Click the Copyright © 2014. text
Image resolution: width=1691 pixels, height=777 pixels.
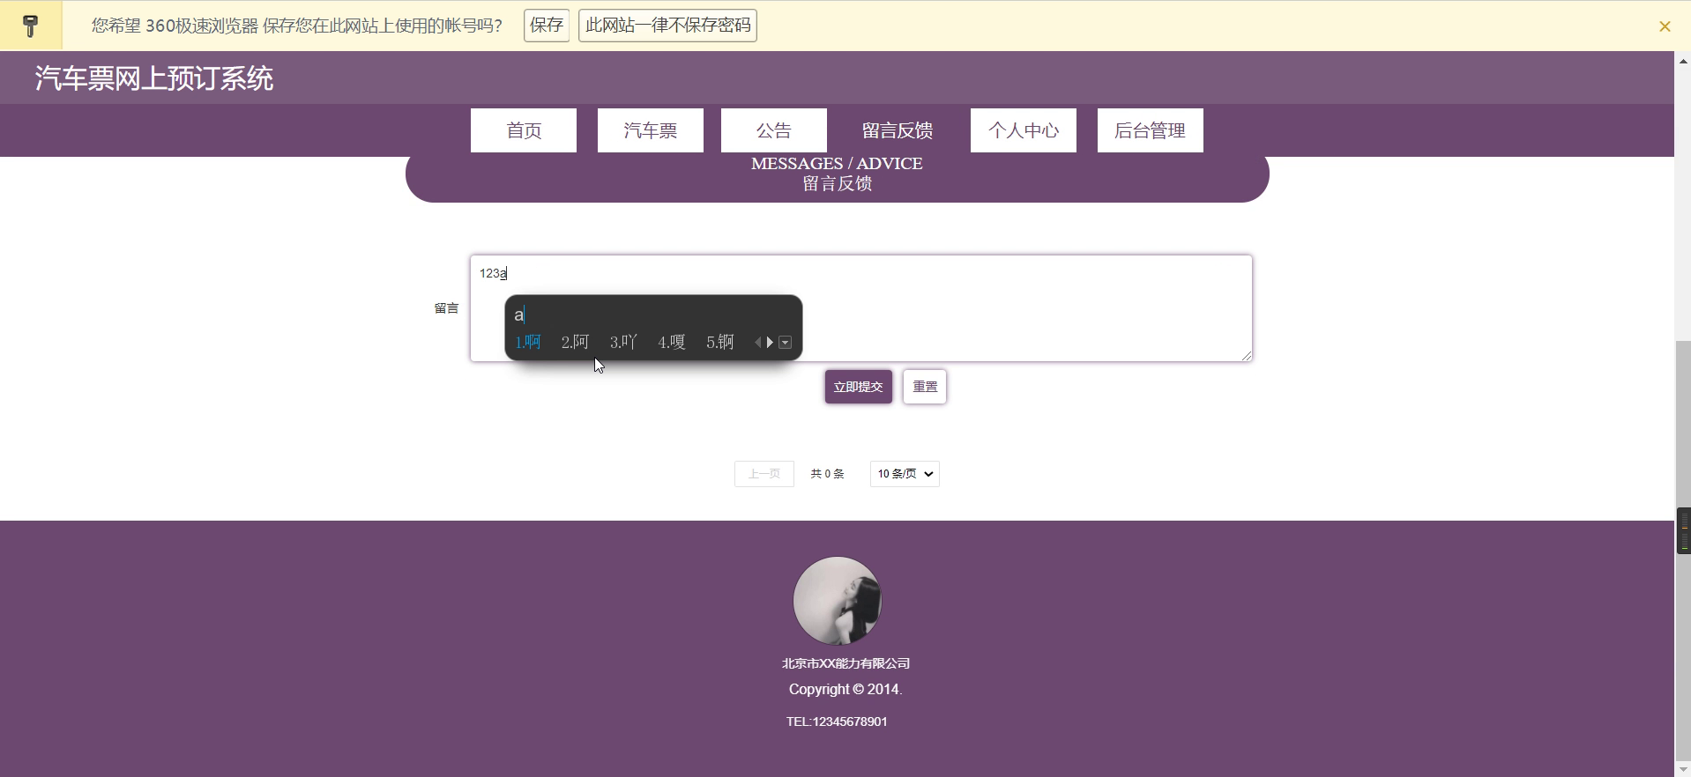pos(845,690)
